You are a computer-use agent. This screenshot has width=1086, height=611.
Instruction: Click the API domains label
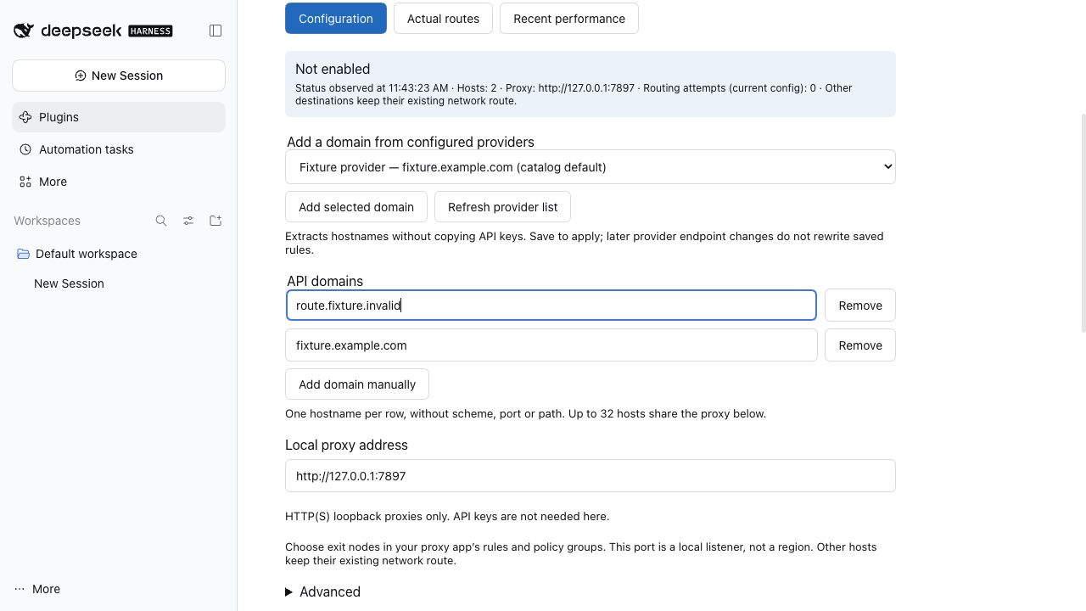tap(325, 282)
